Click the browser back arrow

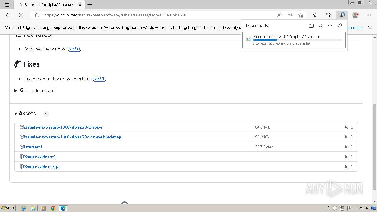[x=8, y=15]
